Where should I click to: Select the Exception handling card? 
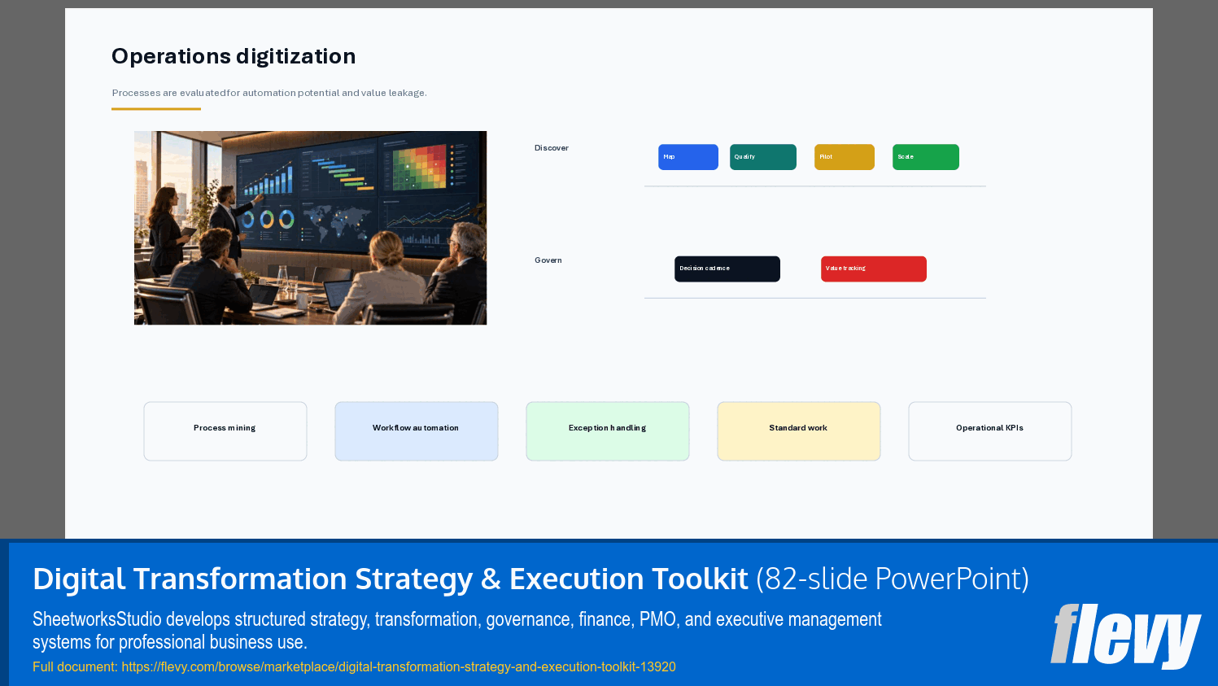pos(608,431)
